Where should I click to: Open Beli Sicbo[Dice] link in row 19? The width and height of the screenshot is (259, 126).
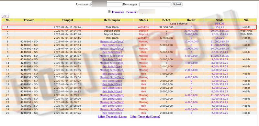tap(112, 92)
